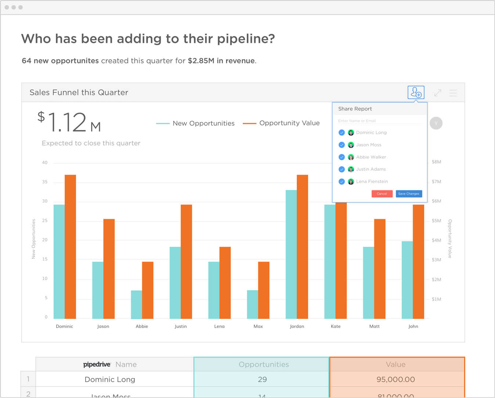Uncheck Jason Moss from the share list

[x=342, y=145]
